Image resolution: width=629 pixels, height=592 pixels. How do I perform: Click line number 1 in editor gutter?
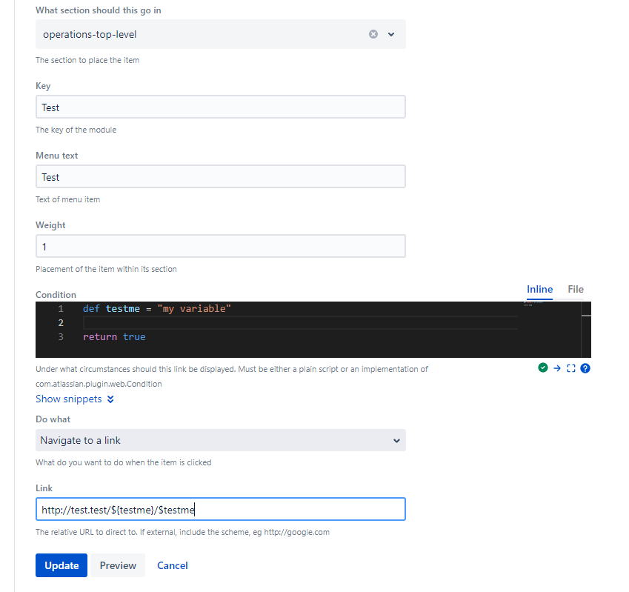click(61, 309)
